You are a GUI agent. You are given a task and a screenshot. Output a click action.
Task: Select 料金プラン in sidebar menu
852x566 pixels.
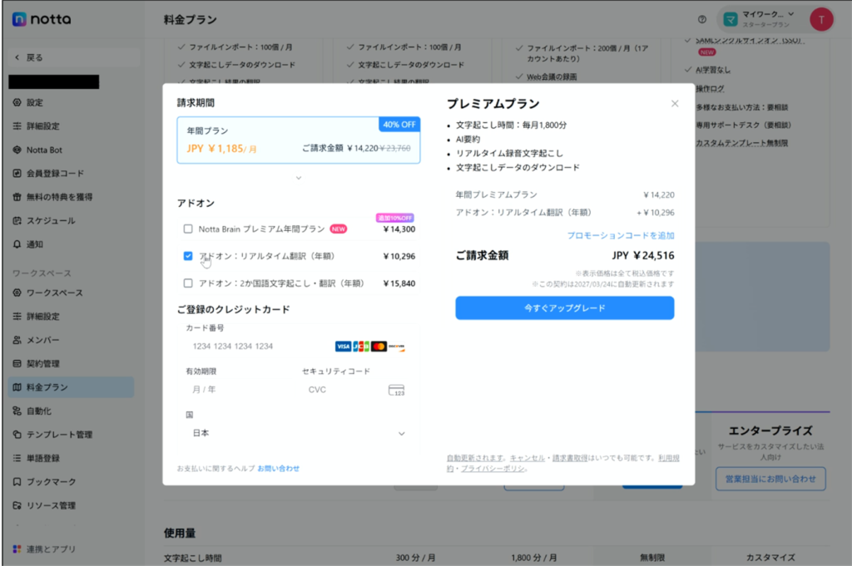(x=47, y=387)
